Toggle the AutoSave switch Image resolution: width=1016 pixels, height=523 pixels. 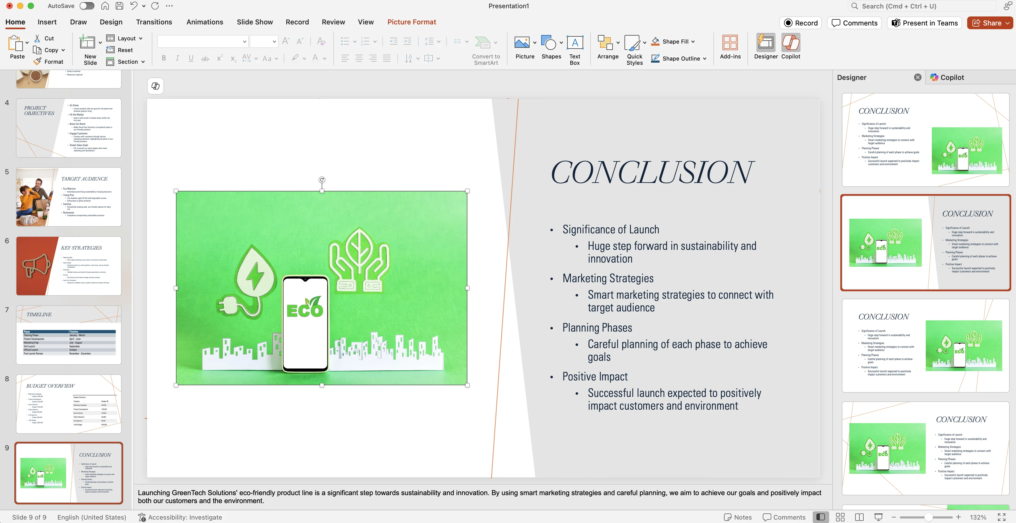[87, 6]
